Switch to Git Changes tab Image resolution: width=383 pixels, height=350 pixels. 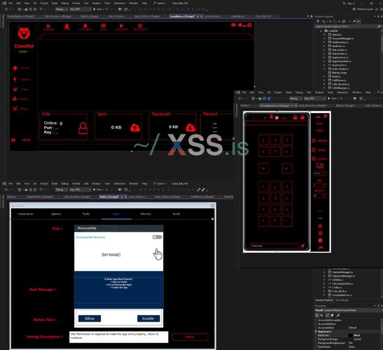coord(342,300)
